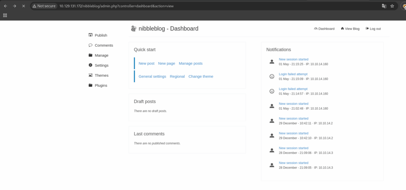Click the browser bookmark star icon

tap(392, 6)
